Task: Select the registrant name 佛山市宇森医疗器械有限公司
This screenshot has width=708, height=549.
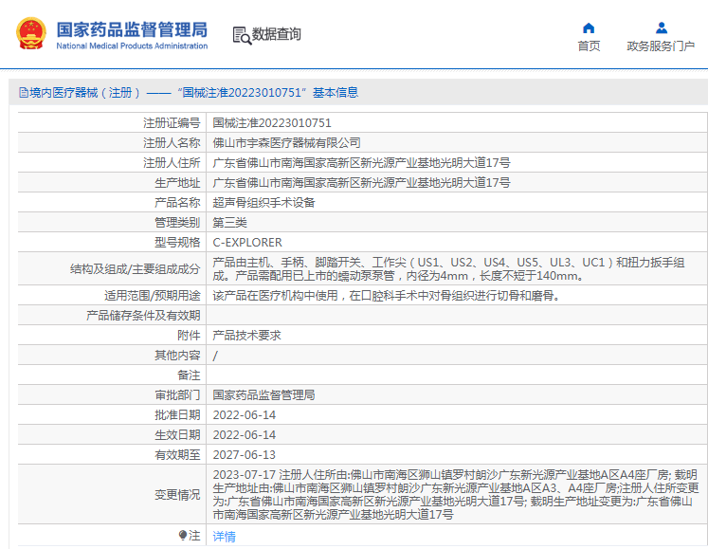Action: 286,142
